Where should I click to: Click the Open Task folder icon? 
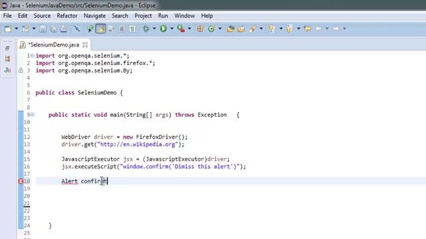(x=241, y=29)
